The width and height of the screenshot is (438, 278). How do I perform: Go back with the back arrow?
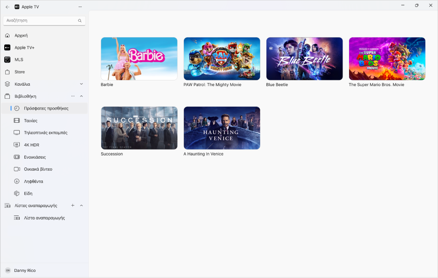coord(8,7)
